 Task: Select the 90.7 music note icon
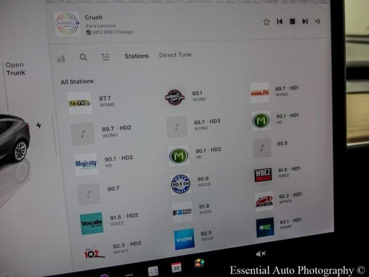coord(89,194)
